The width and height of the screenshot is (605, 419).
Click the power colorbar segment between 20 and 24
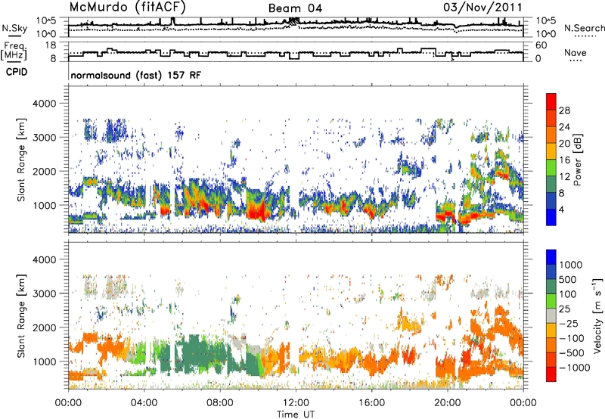click(x=551, y=135)
